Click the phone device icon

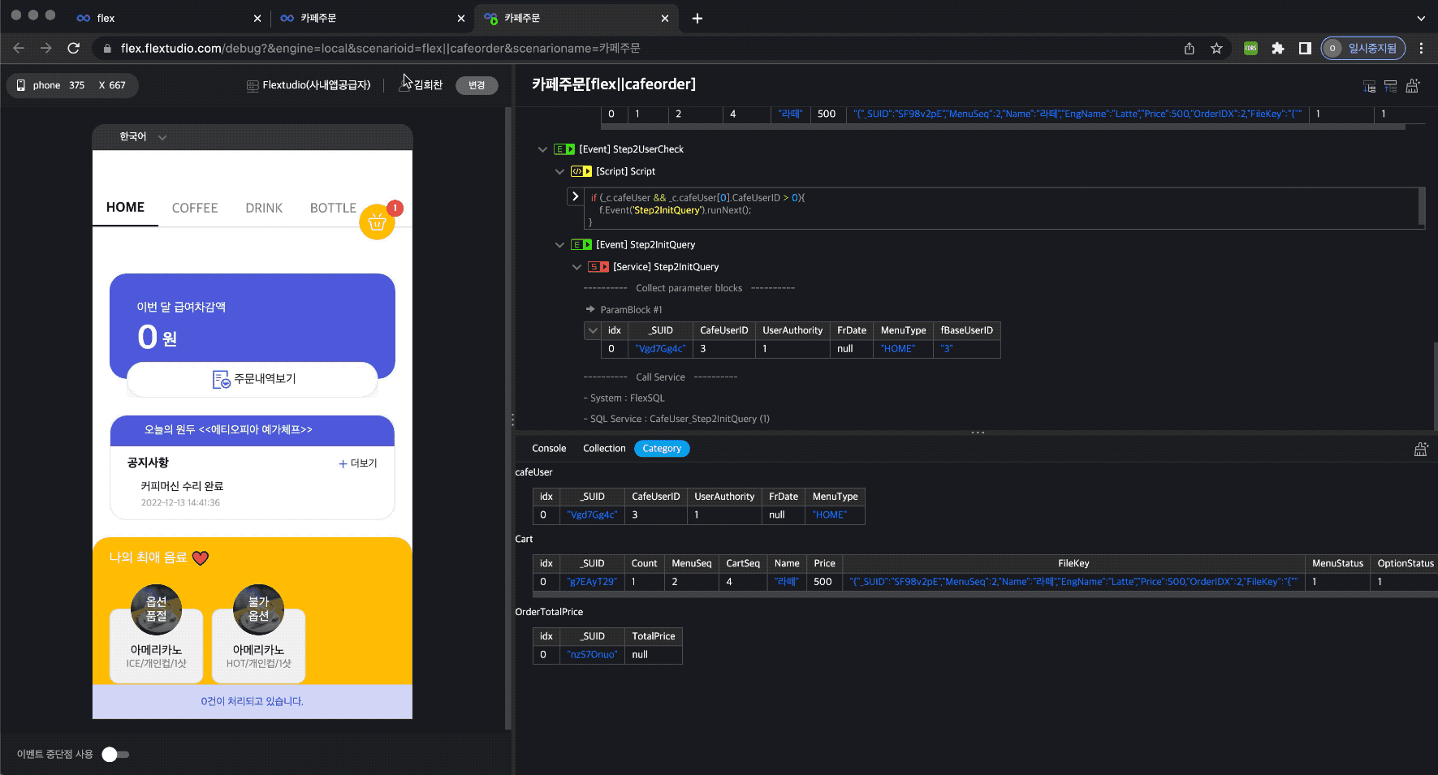tap(21, 85)
